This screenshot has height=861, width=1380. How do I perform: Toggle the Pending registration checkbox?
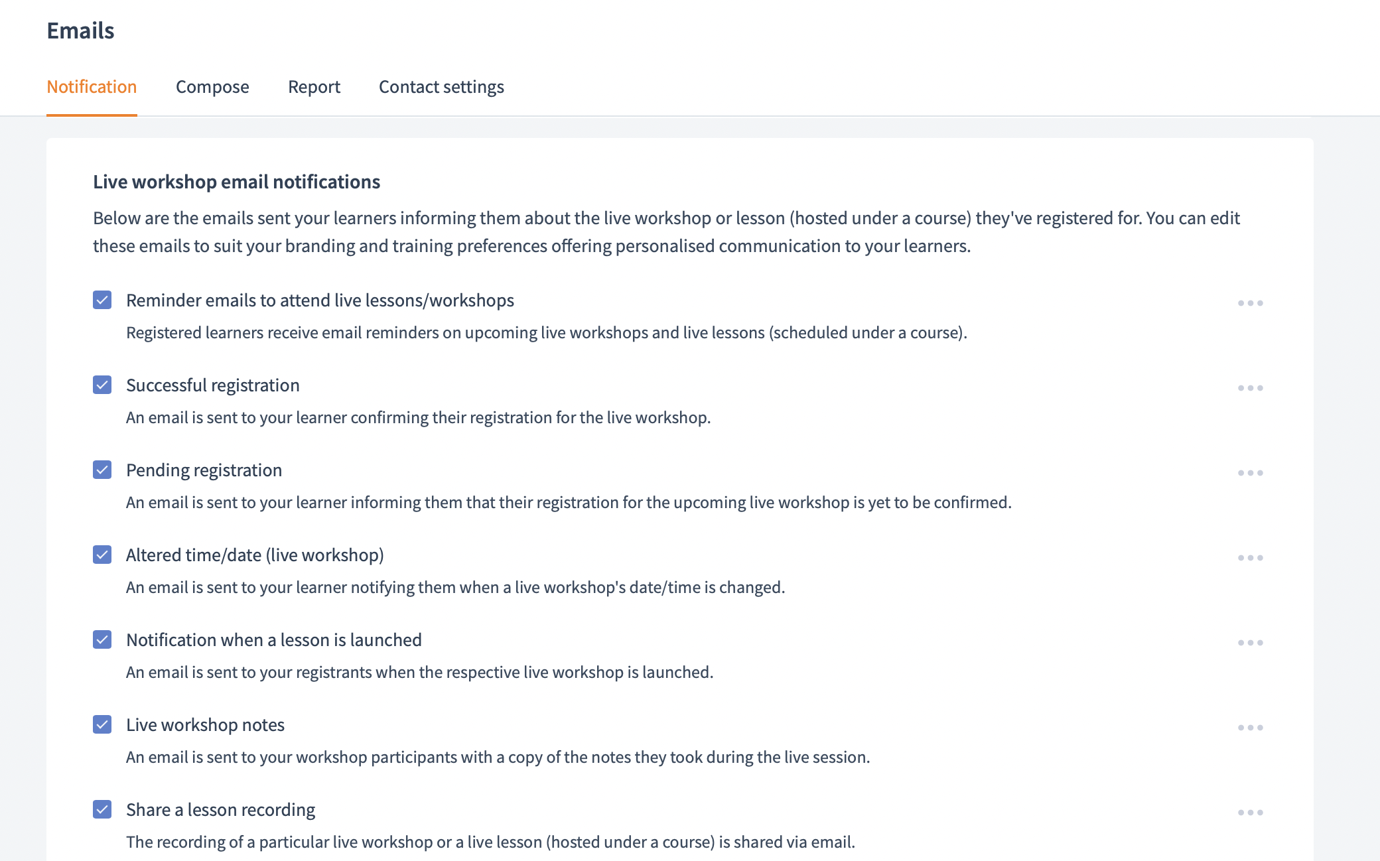[102, 470]
